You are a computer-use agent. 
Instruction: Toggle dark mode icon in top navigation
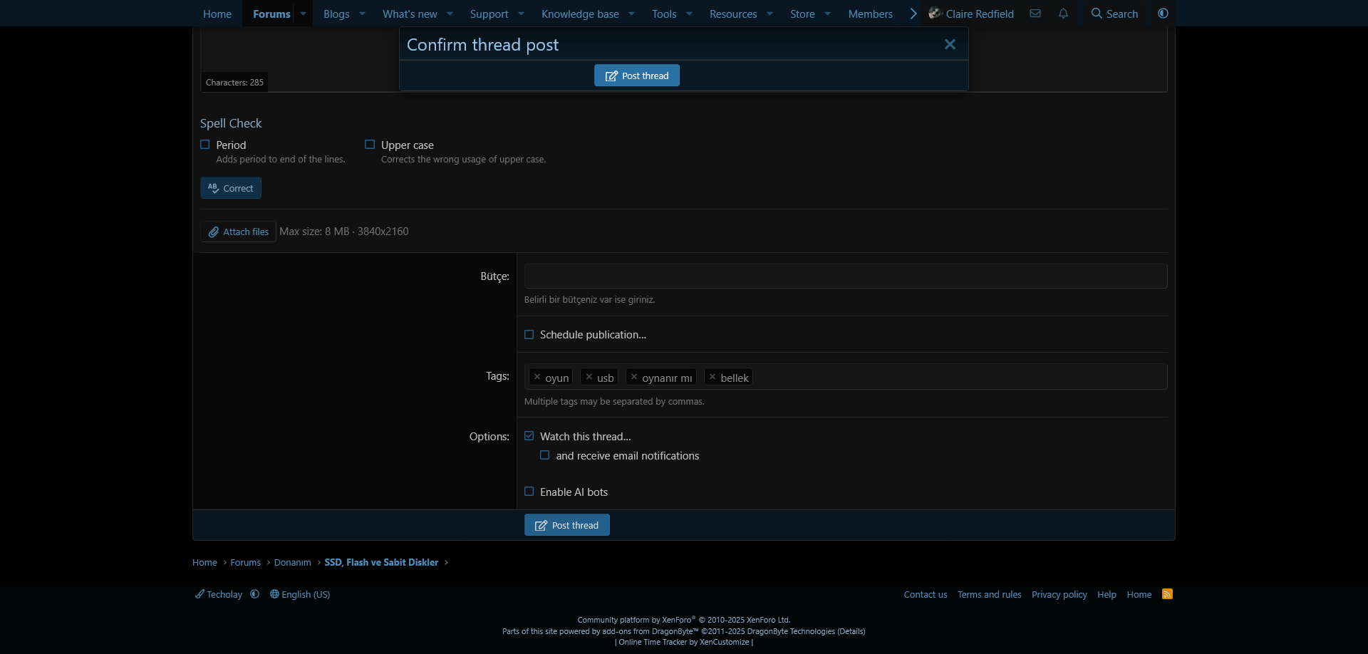coord(1163,14)
